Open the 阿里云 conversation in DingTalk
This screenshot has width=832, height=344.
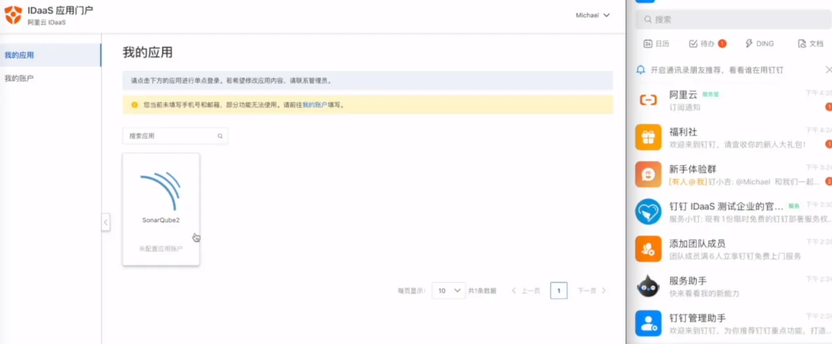(x=729, y=100)
